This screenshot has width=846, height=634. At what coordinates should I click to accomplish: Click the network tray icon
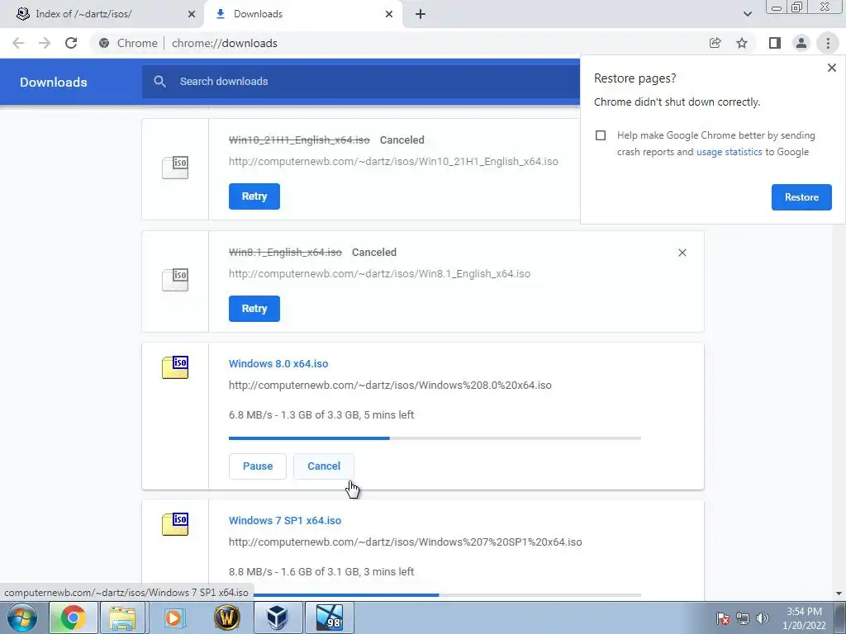pos(743,618)
